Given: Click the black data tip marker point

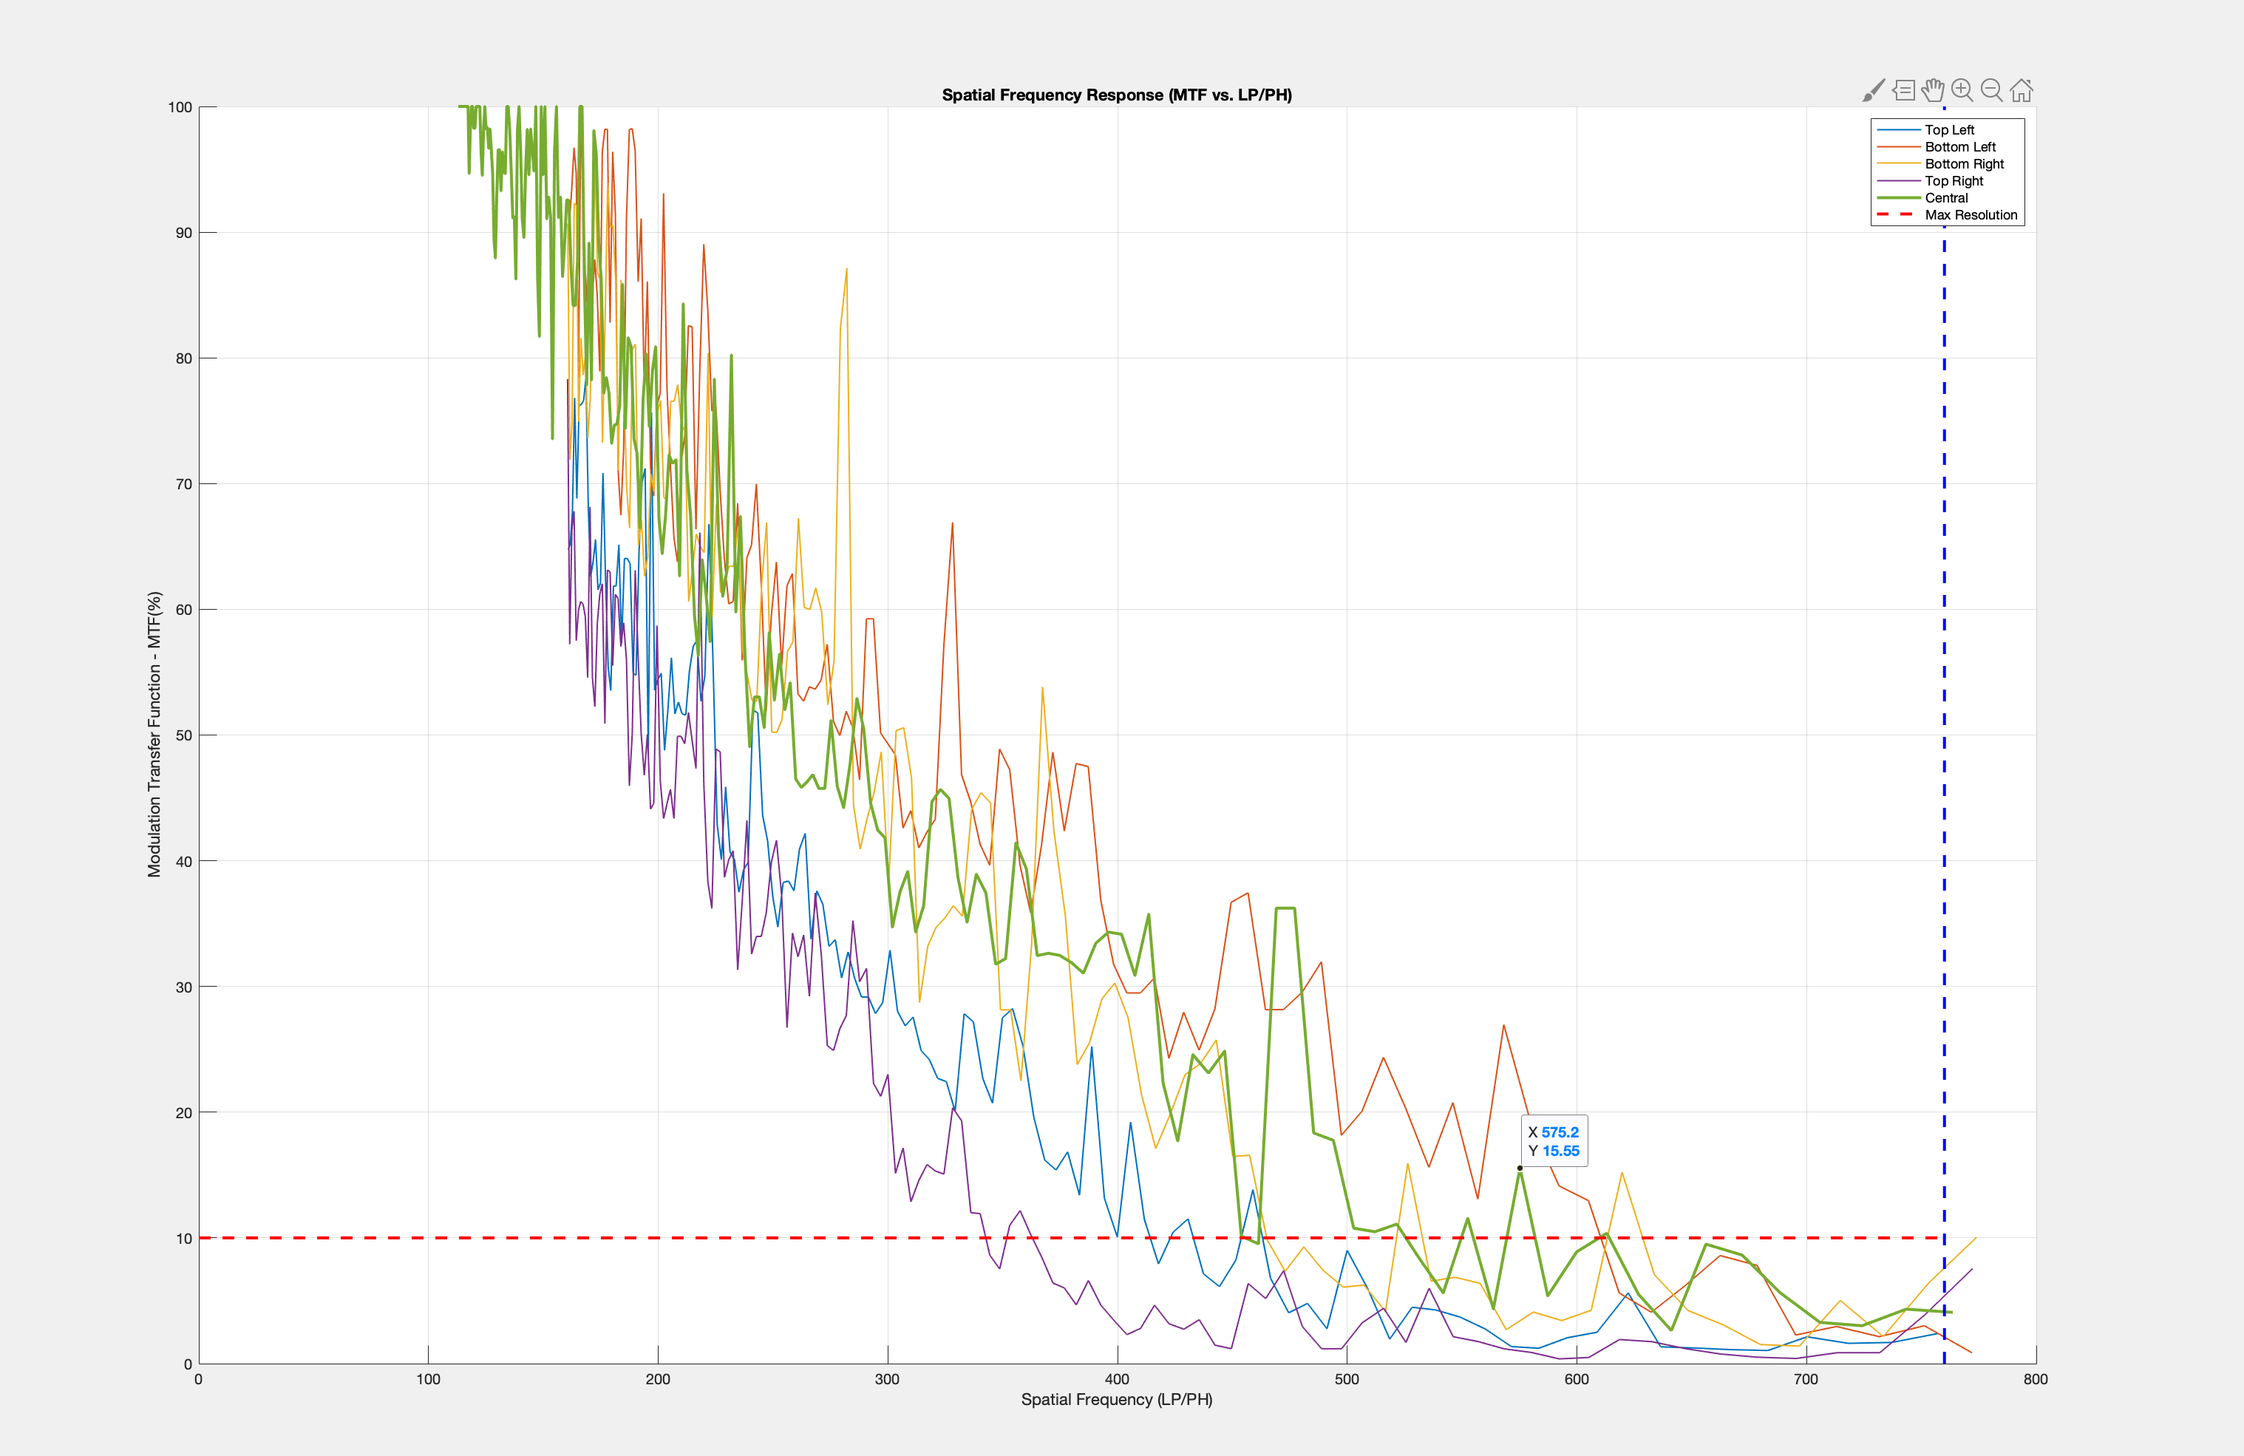Looking at the screenshot, I should pyautogui.click(x=1519, y=1168).
